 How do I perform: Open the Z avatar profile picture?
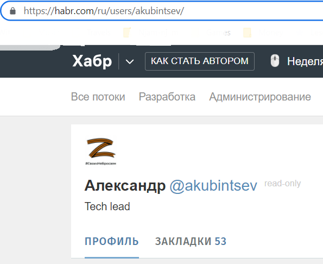[x=101, y=152]
